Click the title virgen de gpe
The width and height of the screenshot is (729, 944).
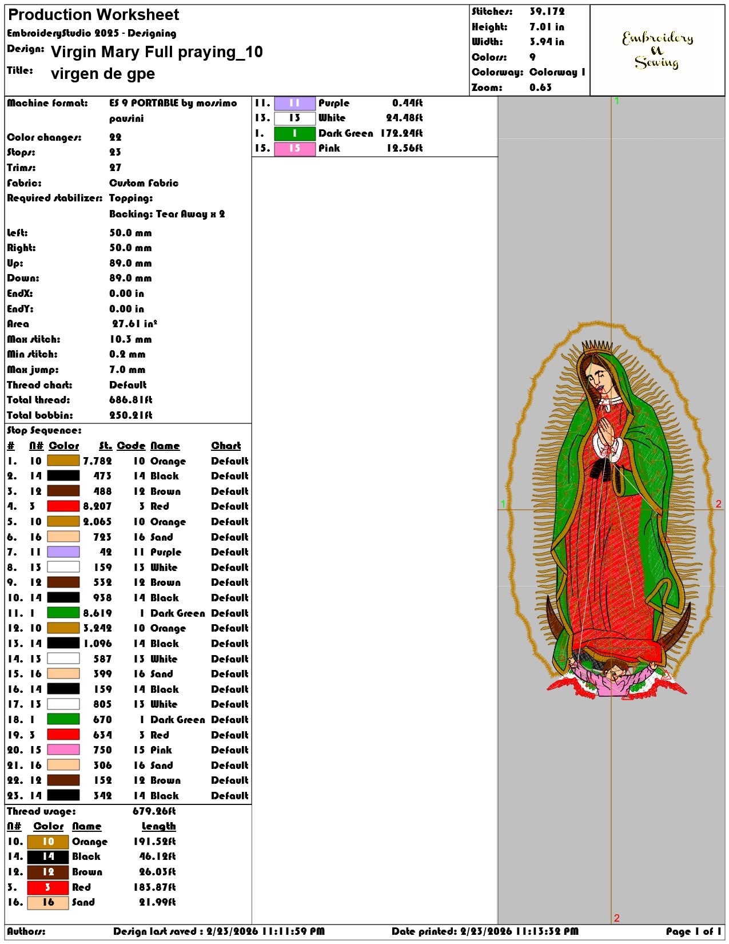pyautogui.click(x=103, y=74)
